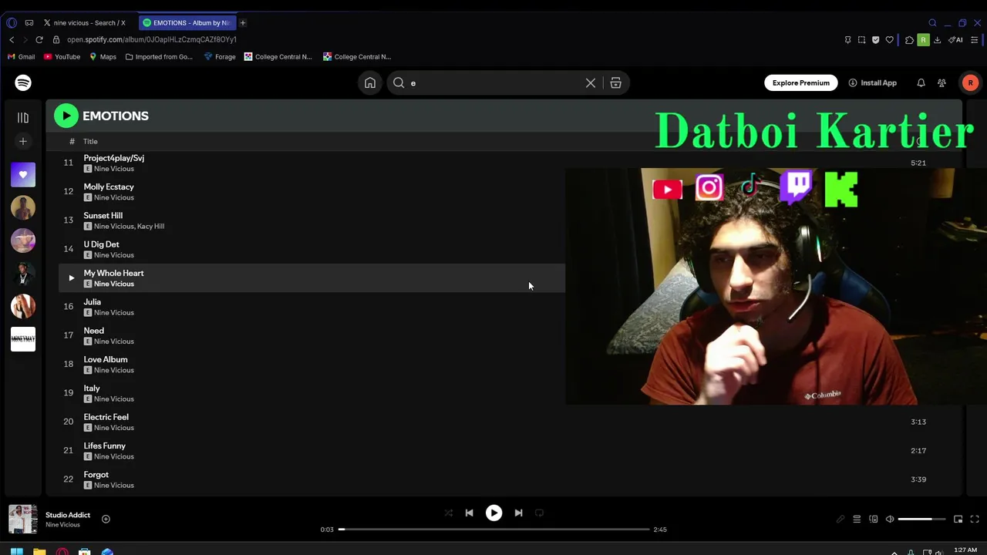Open the Kacy Hill artist link
This screenshot has height=555, width=987.
150,227
